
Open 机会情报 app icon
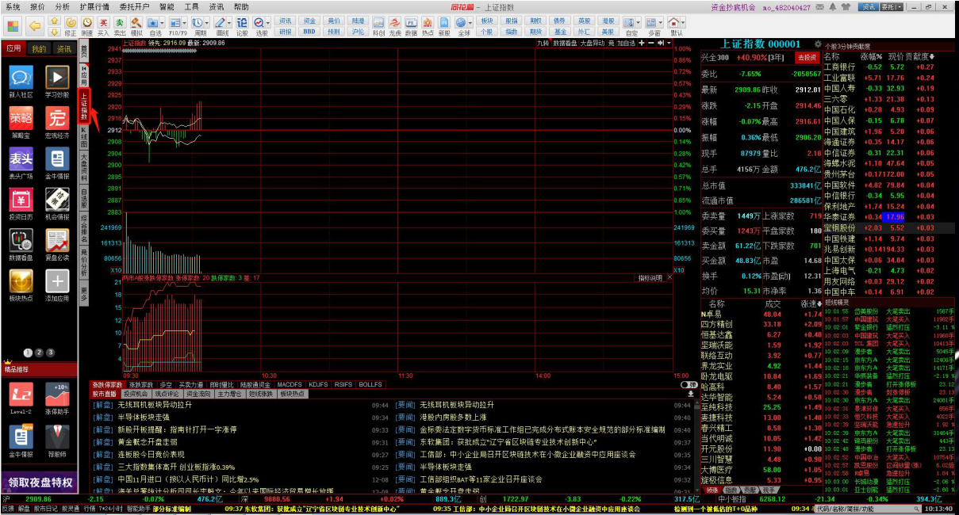point(56,205)
